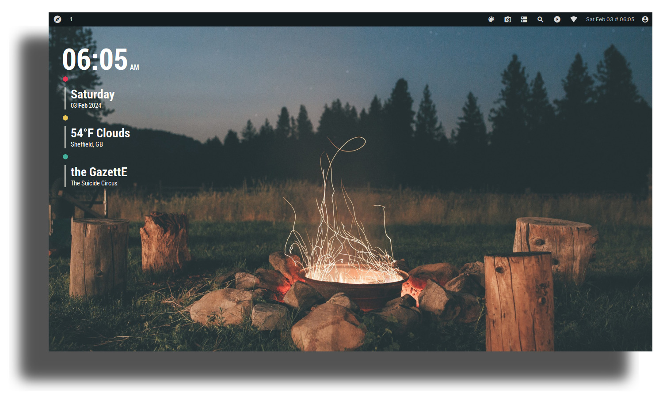Open search with the magnifier icon
The height and width of the screenshot is (400, 663).
click(540, 19)
